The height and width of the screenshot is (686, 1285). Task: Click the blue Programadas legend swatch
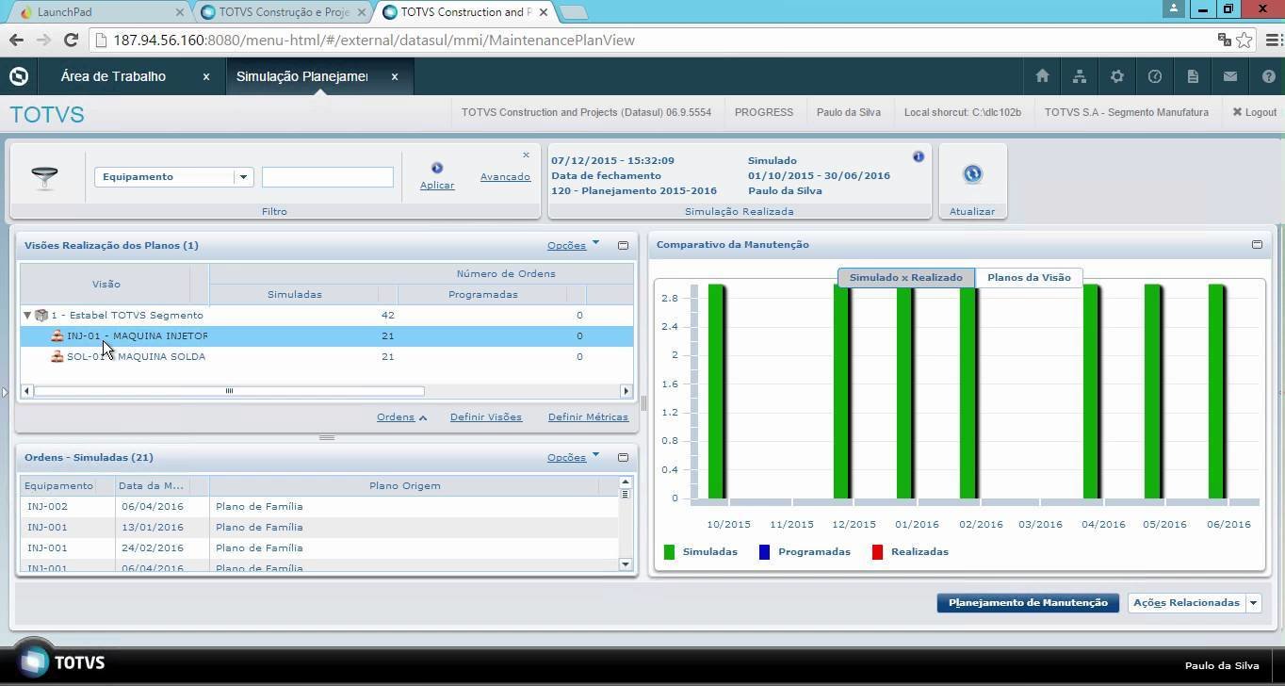click(x=764, y=552)
